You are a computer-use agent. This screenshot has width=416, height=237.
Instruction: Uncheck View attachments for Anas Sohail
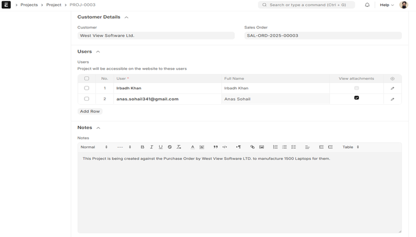pos(356,98)
